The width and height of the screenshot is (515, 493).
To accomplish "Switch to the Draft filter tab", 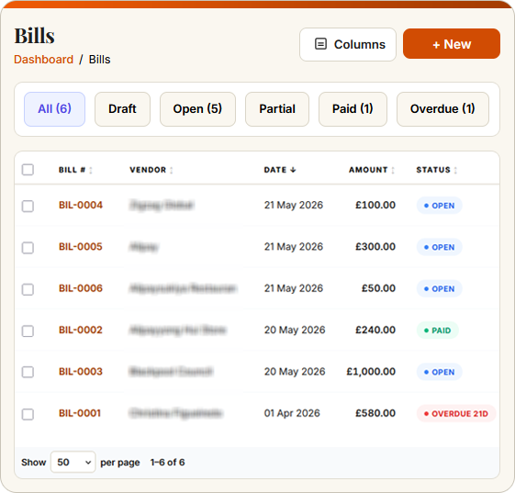I will (x=122, y=109).
